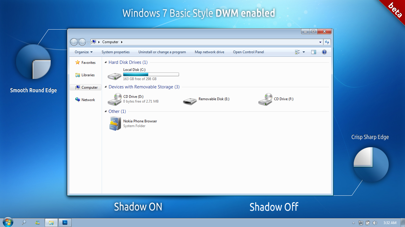405x227 pixels.
Task: Click Open Control Panel
Action: 248,52
